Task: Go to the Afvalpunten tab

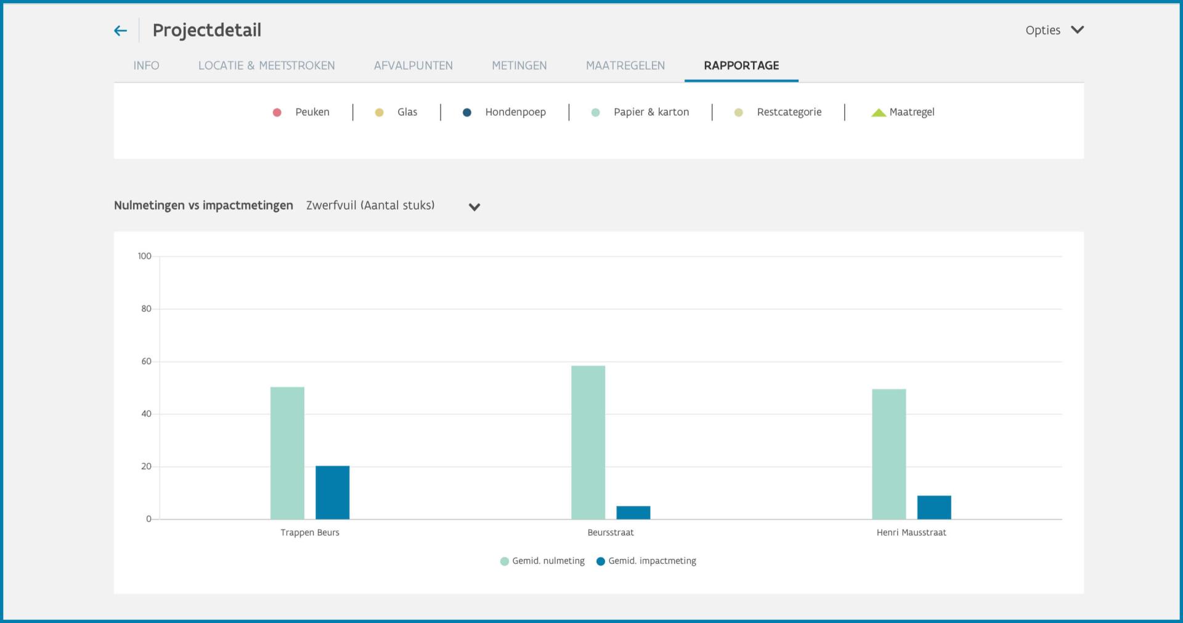Action: click(x=413, y=65)
